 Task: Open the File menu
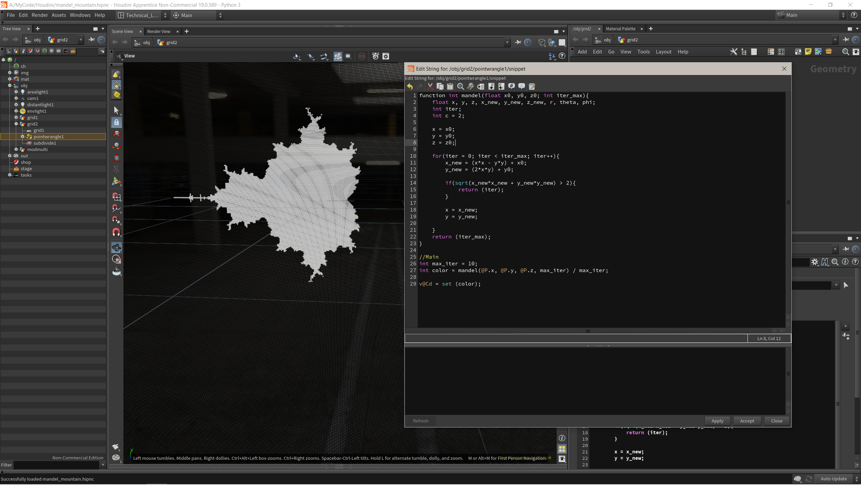pyautogui.click(x=10, y=15)
